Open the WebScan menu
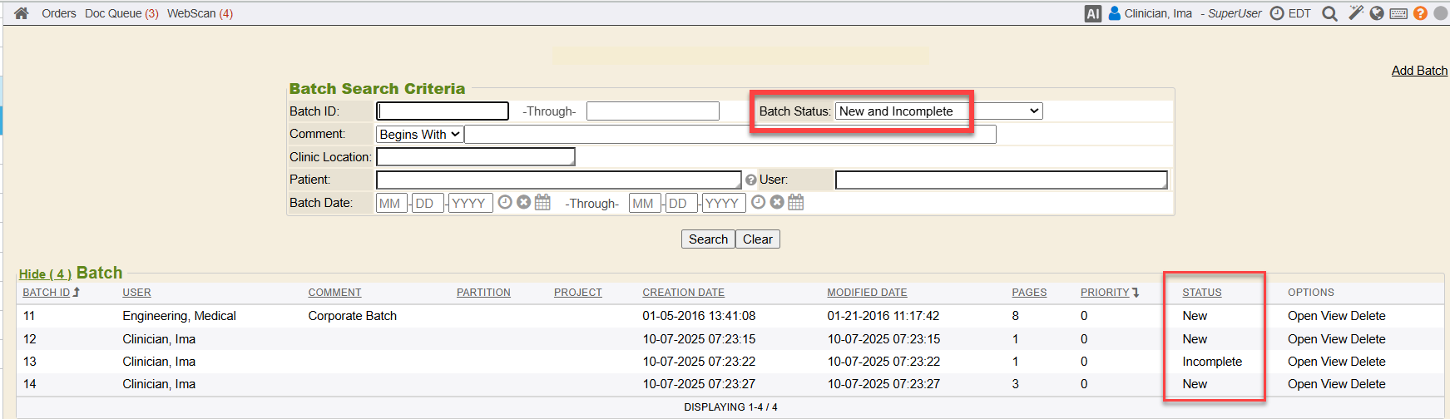The width and height of the screenshot is (1450, 419). 200,13
